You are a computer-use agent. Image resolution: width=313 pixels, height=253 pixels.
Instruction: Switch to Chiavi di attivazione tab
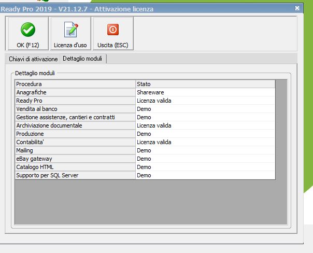pyautogui.click(x=33, y=59)
